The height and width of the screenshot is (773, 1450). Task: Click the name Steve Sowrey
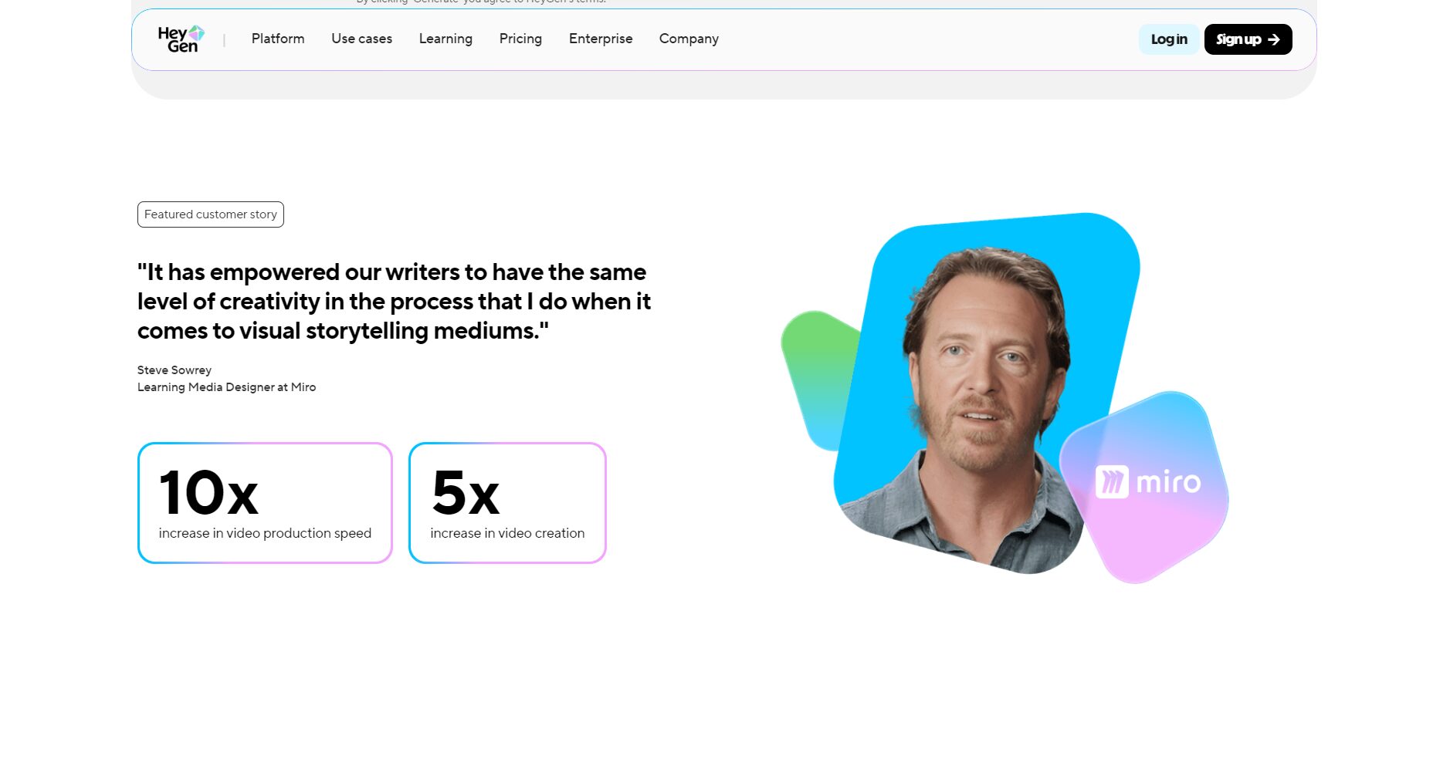pos(174,370)
